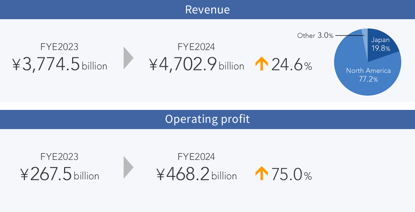Click the Operating profit header banner
Screen dimensions: 415x212
click(208, 119)
